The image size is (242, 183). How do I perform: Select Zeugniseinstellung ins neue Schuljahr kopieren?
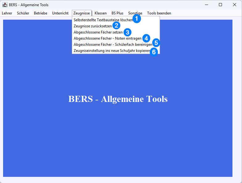pos(112,51)
